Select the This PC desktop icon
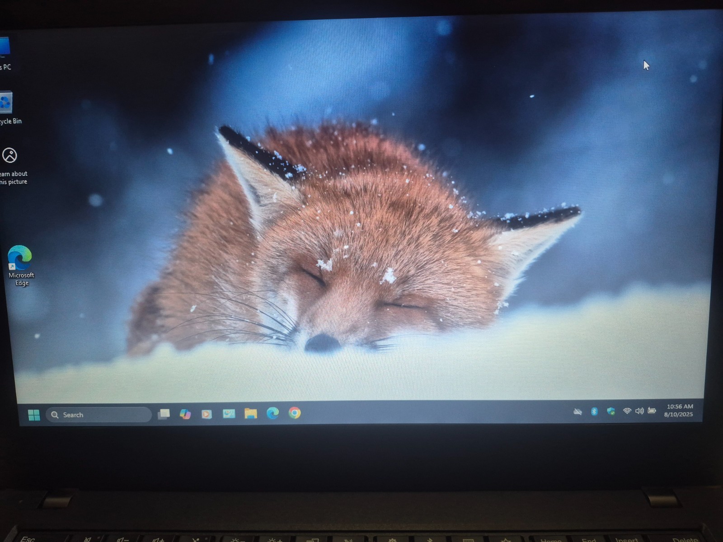723x542 pixels. point(5,54)
